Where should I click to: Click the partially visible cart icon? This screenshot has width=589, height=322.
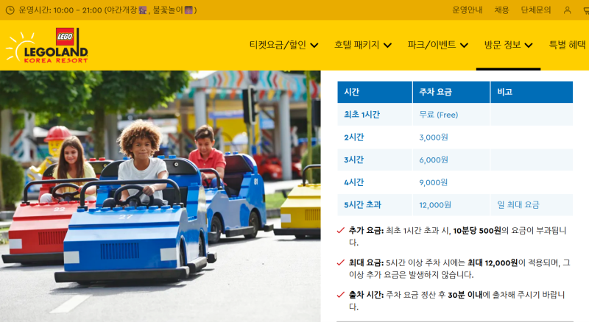point(586,10)
